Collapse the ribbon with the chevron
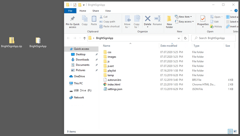Screen dimensions: 240x136 pyautogui.click(x=231, y=10)
